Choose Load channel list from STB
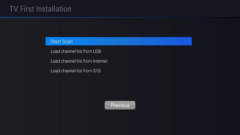The height and width of the screenshot is (135, 240). [x=118, y=71]
